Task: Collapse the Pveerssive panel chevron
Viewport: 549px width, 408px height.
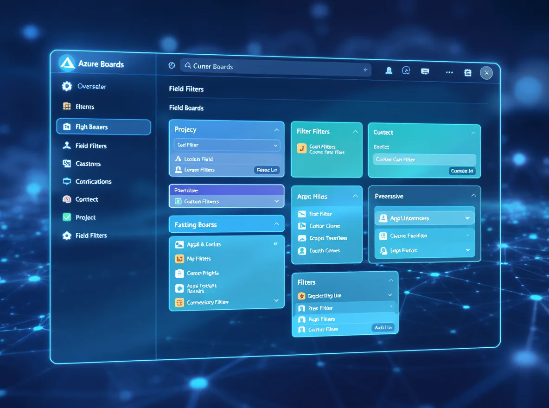Action: point(473,196)
